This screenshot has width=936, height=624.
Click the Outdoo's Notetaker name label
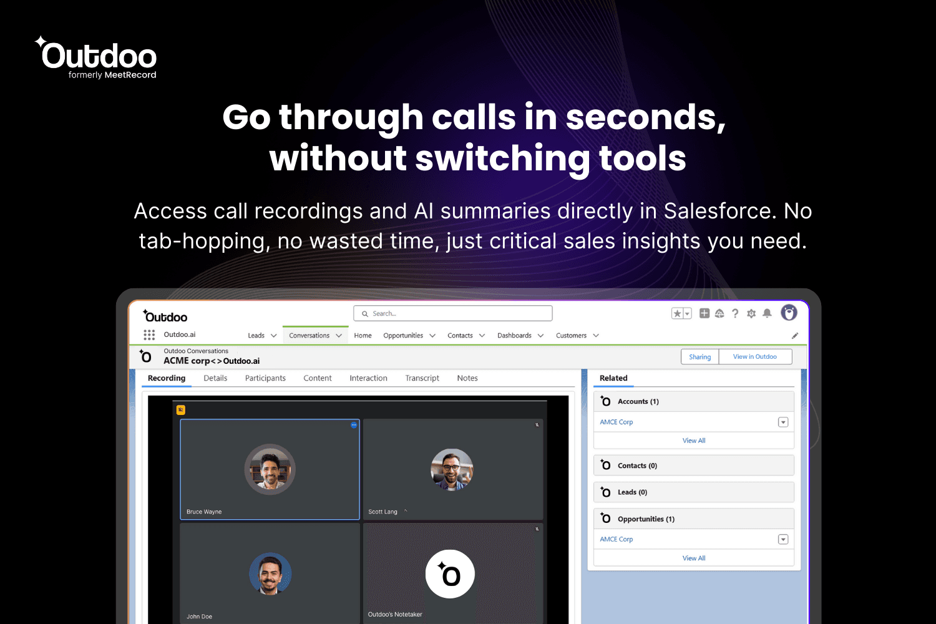pyautogui.click(x=395, y=615)
